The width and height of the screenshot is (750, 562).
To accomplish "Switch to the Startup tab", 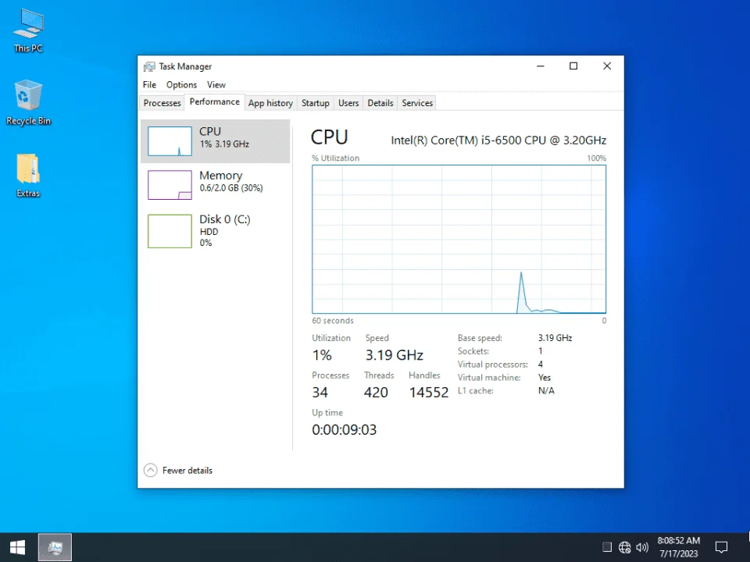I will (315, 103).
